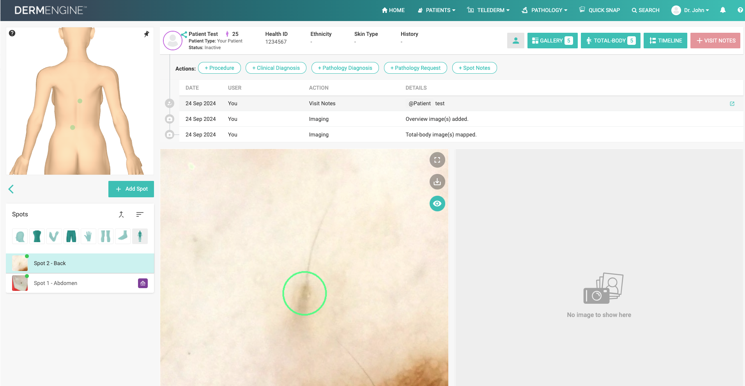Filter spots by head region

click(20, 236)
